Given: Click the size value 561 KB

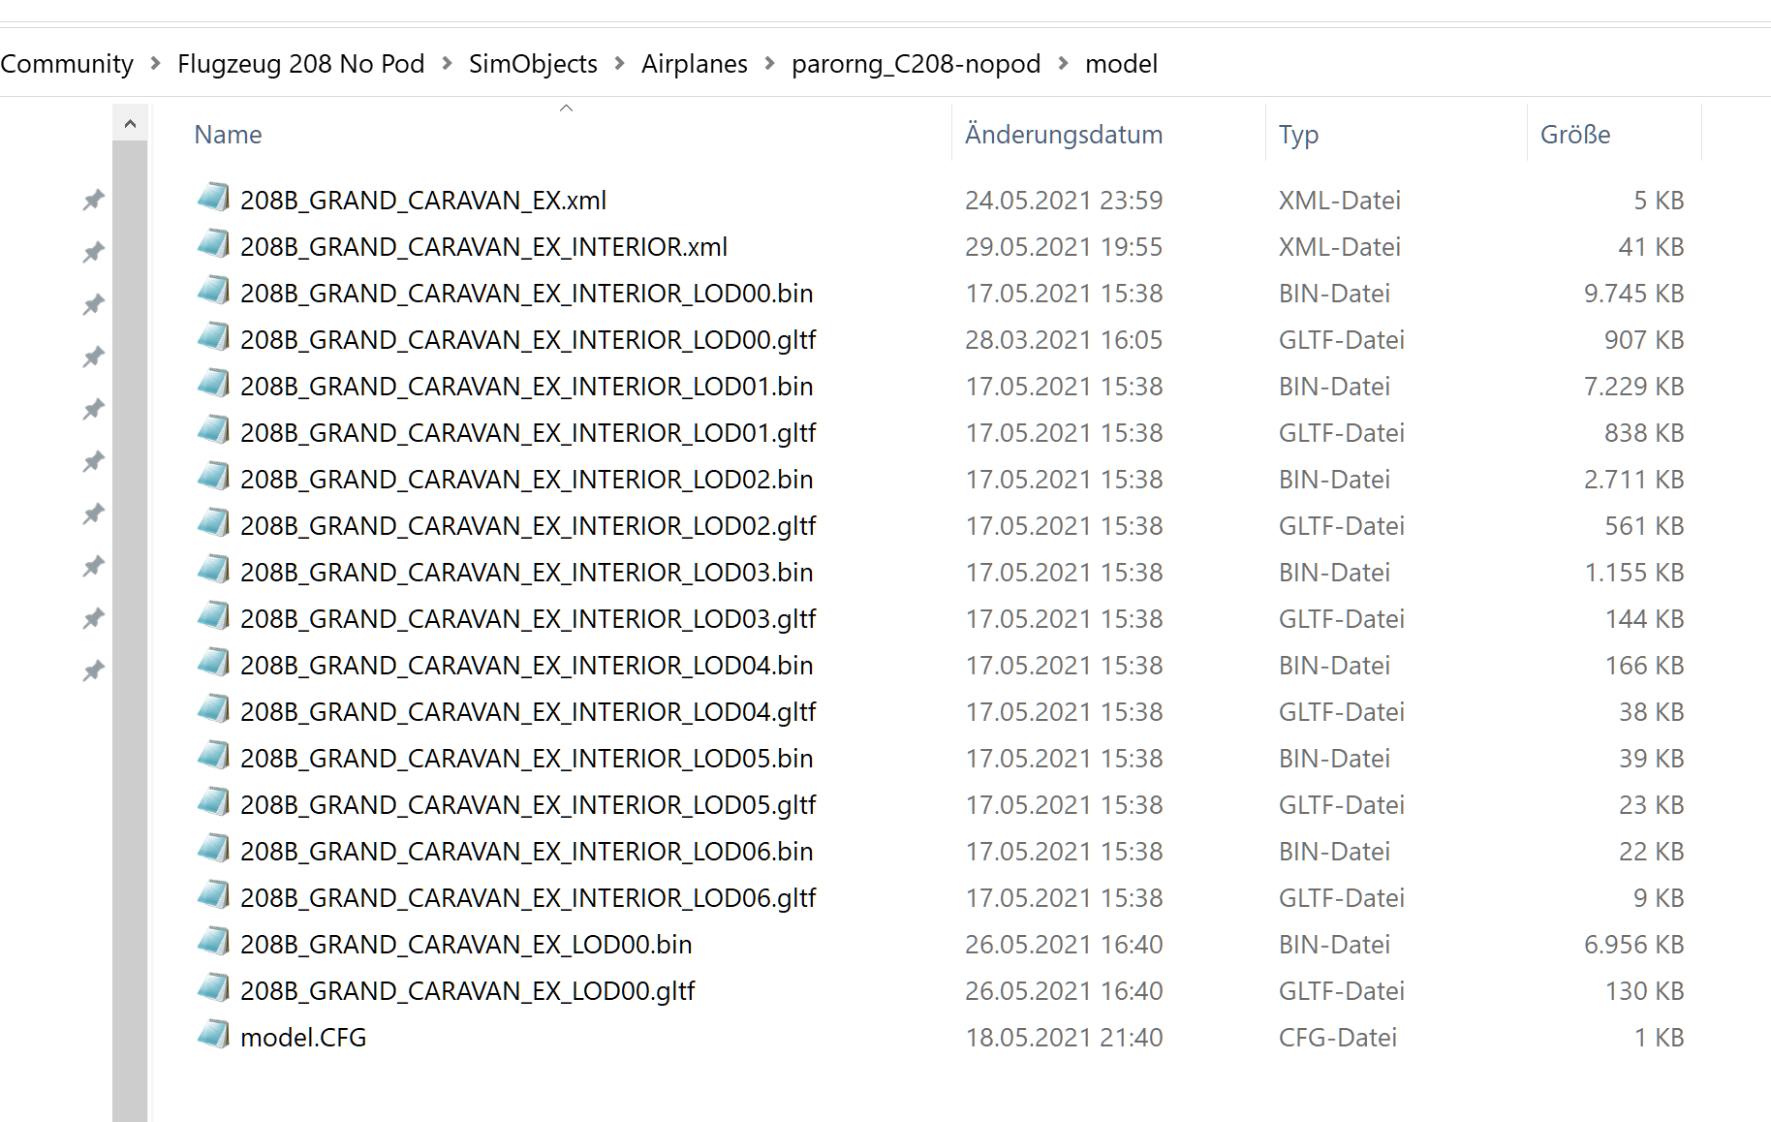Looking at the screenshot, I should pos(1645,525).
